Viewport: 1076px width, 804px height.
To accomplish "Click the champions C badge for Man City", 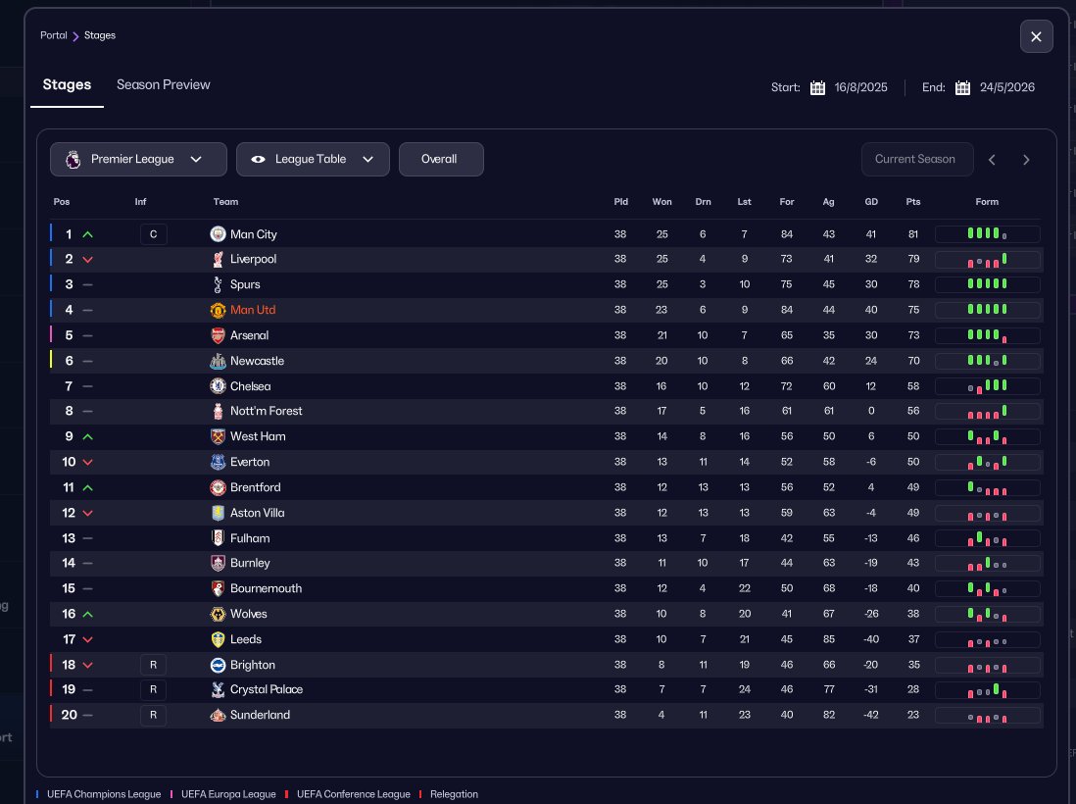I will tap(153, 234).
